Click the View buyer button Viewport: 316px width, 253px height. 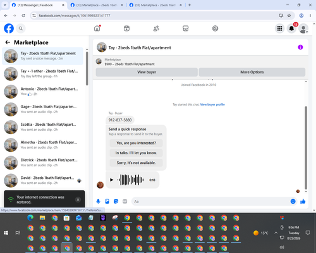pyautogui.click(x=147, y=72)
